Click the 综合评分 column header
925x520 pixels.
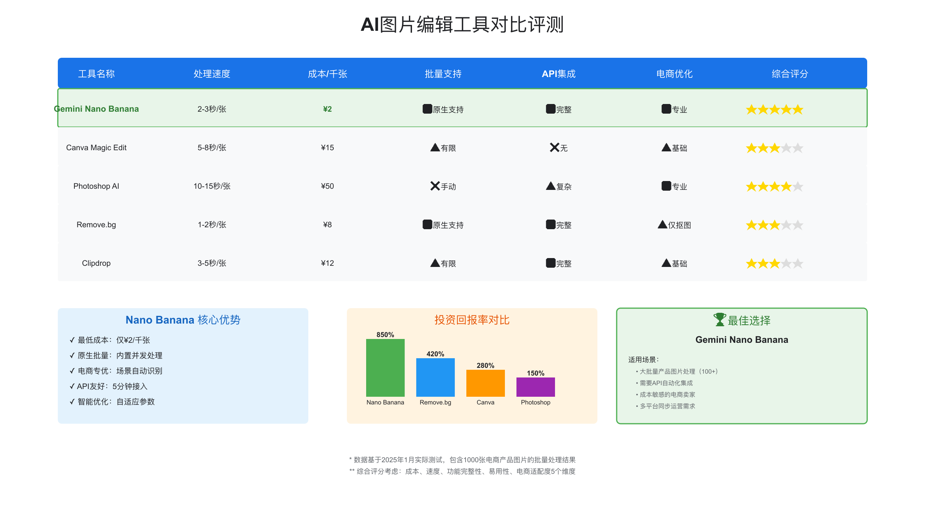pos(790,74)
